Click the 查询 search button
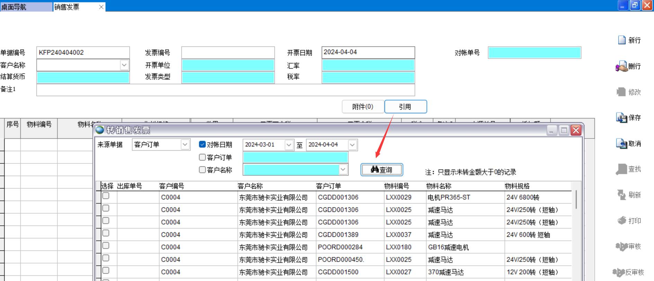 tap(381, 170)
